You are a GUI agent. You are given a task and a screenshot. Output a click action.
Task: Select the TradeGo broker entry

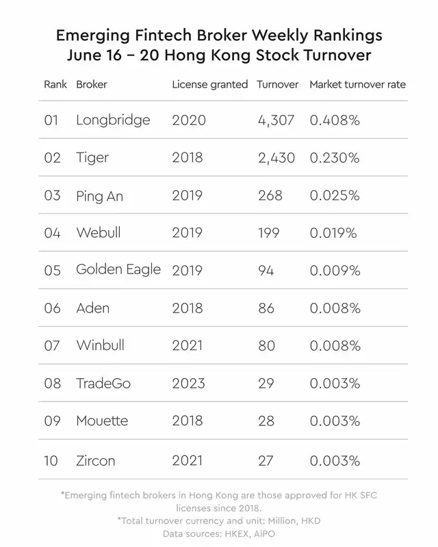[103, 383]
